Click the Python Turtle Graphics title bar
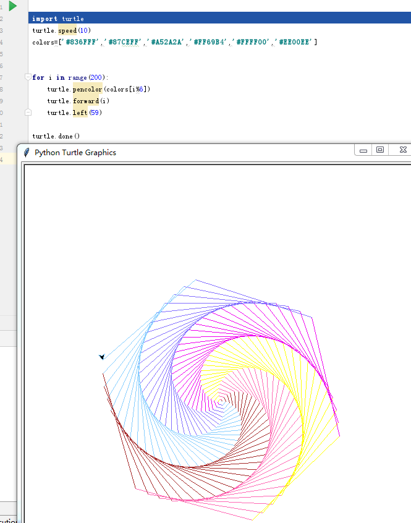 pos(185,152)
